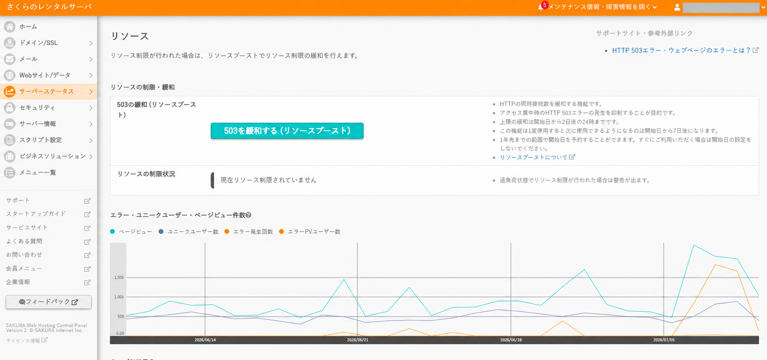Toggle エラー発生回数 series in legend

tap(248, 231)
